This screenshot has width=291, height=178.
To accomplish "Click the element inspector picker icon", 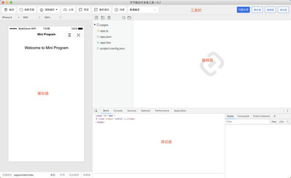I will coord(96,111).
